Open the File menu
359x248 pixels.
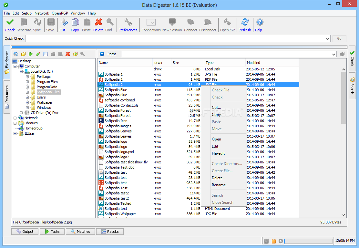tap(7, 13)
